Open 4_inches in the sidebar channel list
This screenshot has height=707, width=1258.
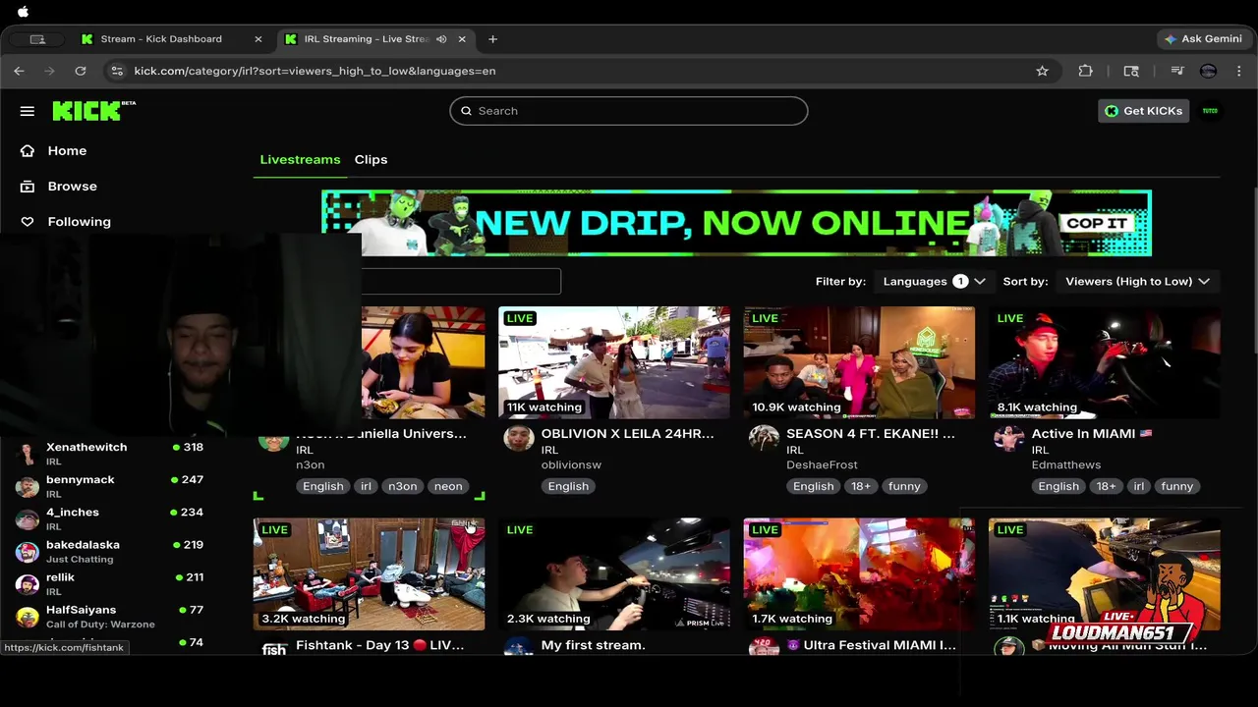(x=110, y=518)
